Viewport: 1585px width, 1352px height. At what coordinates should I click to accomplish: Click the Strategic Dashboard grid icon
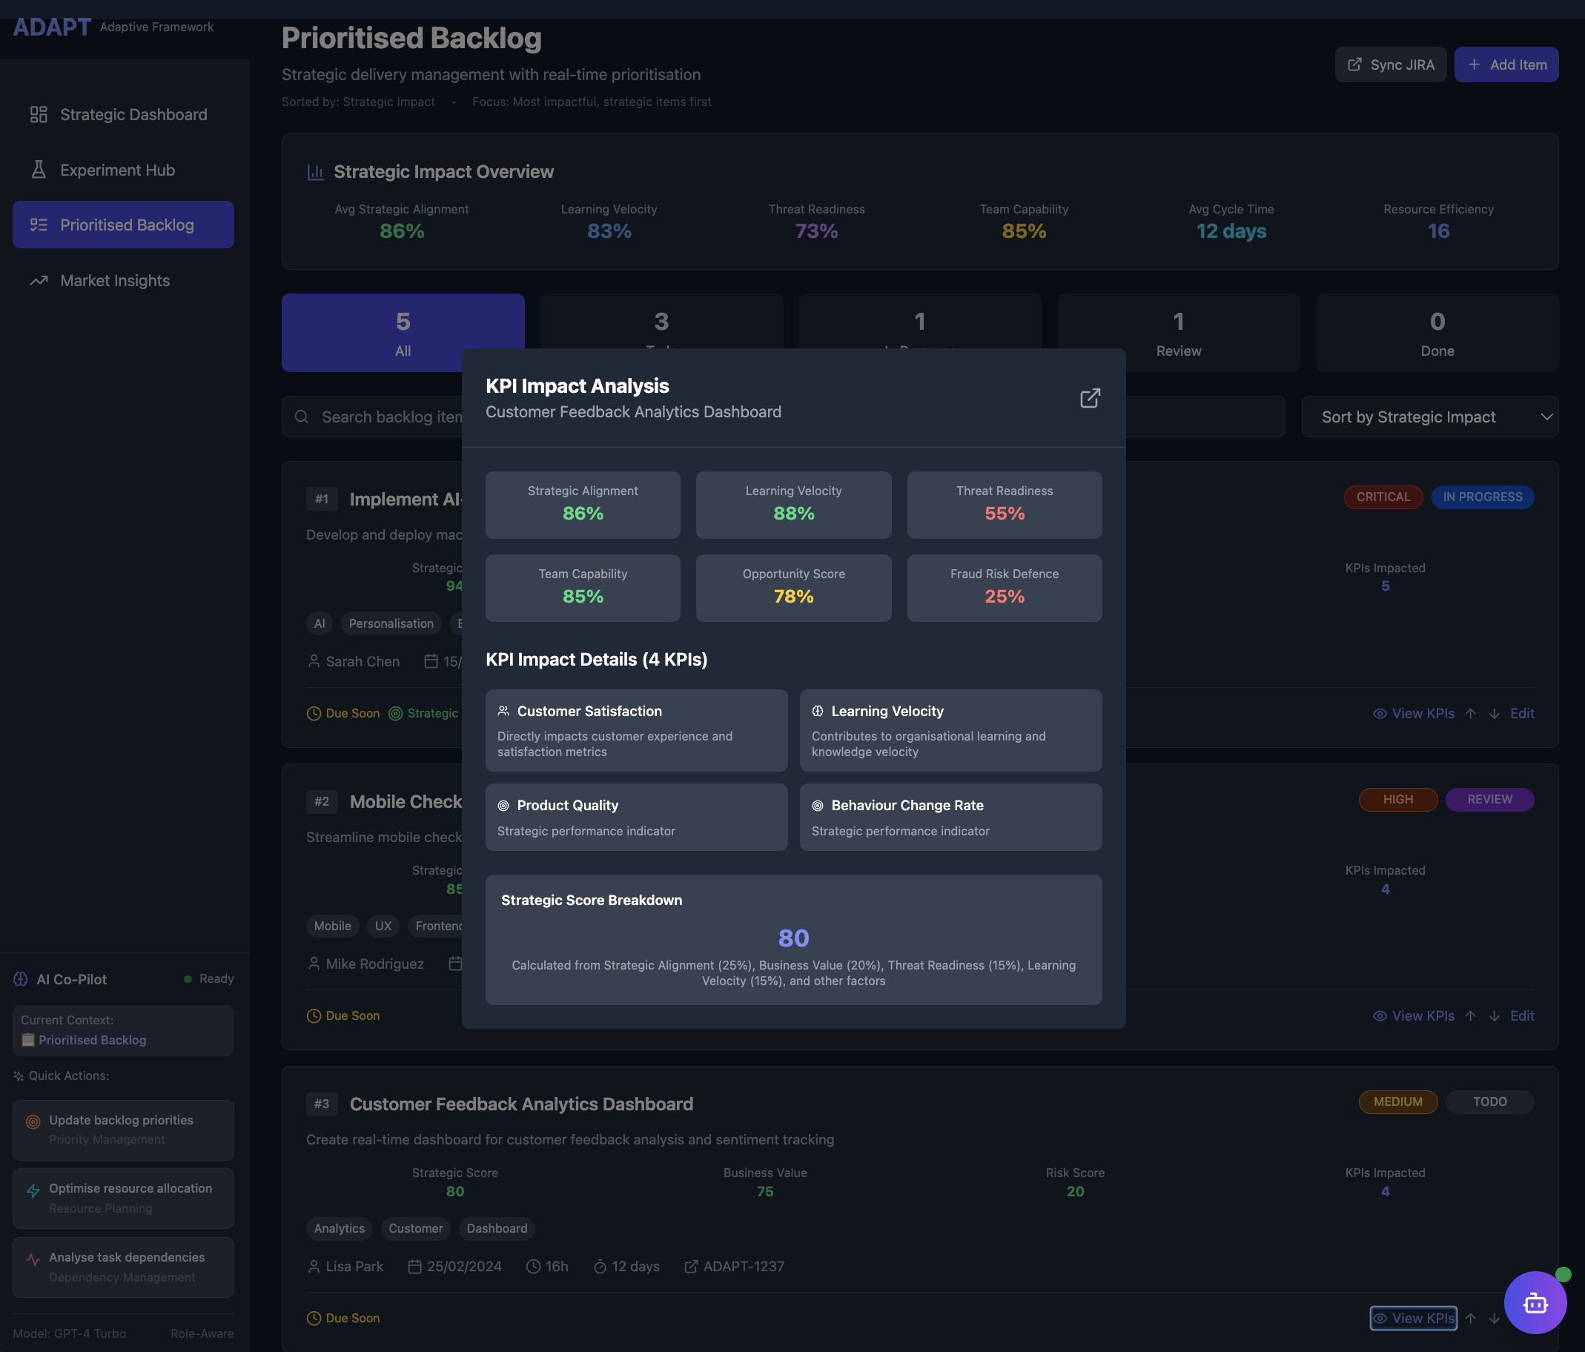39,115
